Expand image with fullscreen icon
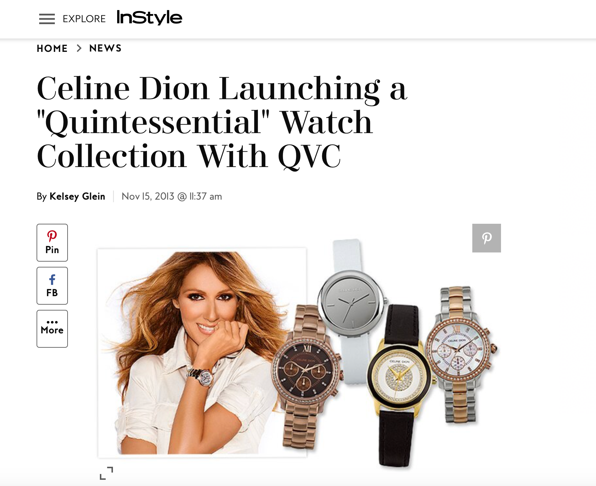Viewport: 596px width, 486px height. pyautogui.click(x=106, y=473)
